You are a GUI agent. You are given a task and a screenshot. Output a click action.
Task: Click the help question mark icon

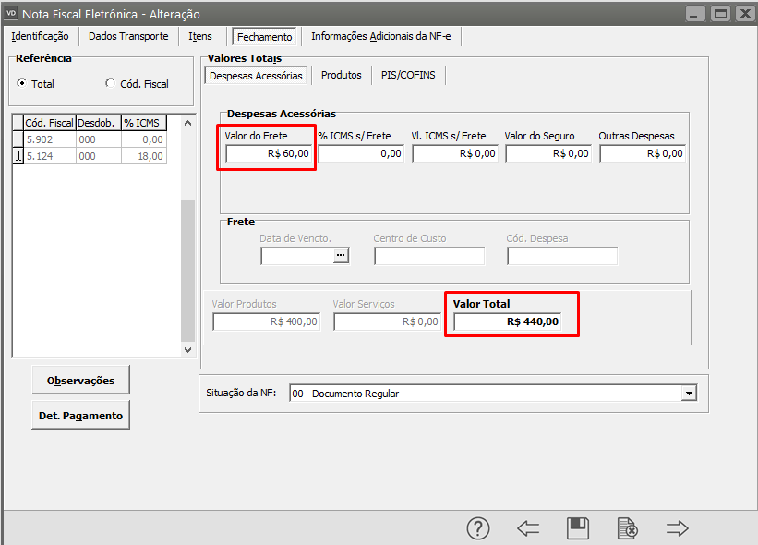(x=477, y=528)
